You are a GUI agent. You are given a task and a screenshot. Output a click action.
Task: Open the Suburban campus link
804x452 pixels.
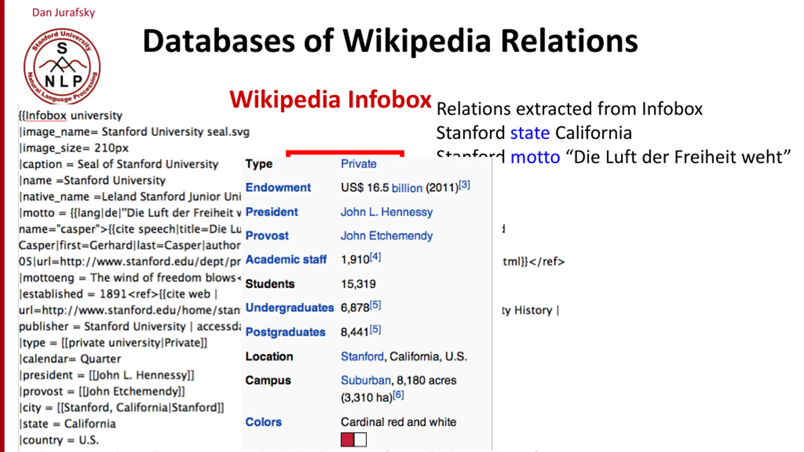pos(366,380)
